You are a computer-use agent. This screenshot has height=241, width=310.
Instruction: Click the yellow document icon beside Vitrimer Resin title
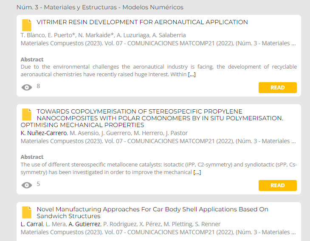(x=27, y=25)
